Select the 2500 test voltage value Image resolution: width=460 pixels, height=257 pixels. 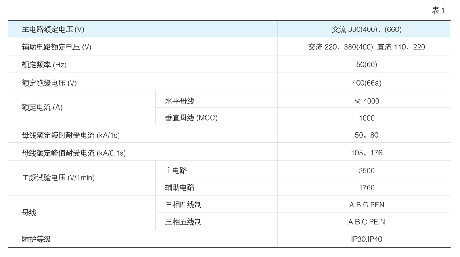366,171
